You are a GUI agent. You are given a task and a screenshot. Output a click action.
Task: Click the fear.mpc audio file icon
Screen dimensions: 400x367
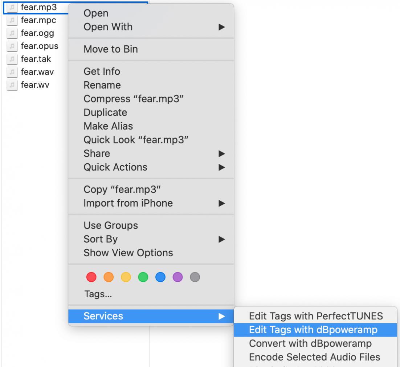[x=12, y=20]
